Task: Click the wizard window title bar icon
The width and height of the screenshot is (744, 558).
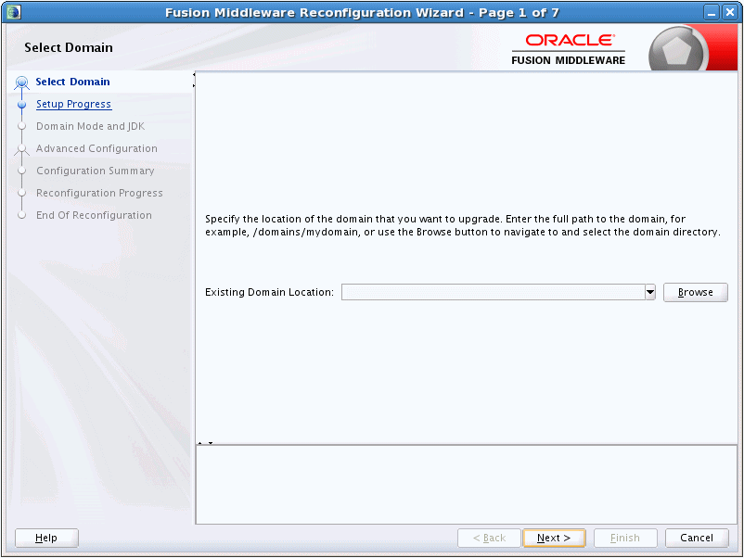Action: point(13,11)
